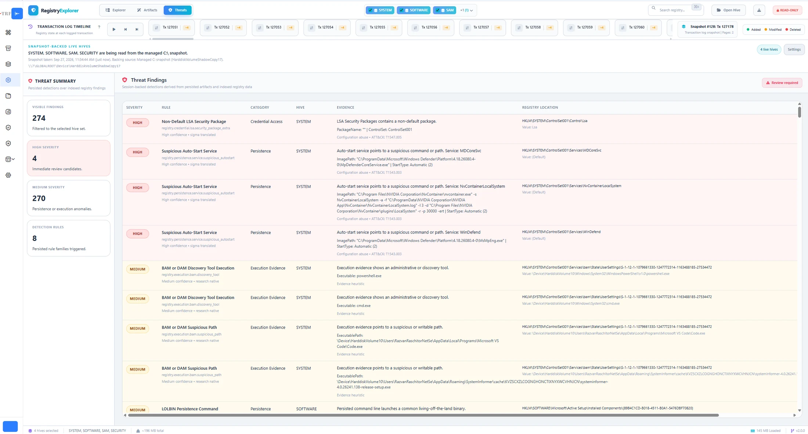Click the stacked layers sidebar icon
Viewport: 808px width, 434px height.
click(8, 64)
